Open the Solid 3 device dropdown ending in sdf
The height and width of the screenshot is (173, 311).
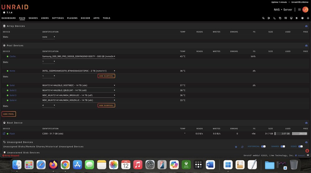pos(79,95)
